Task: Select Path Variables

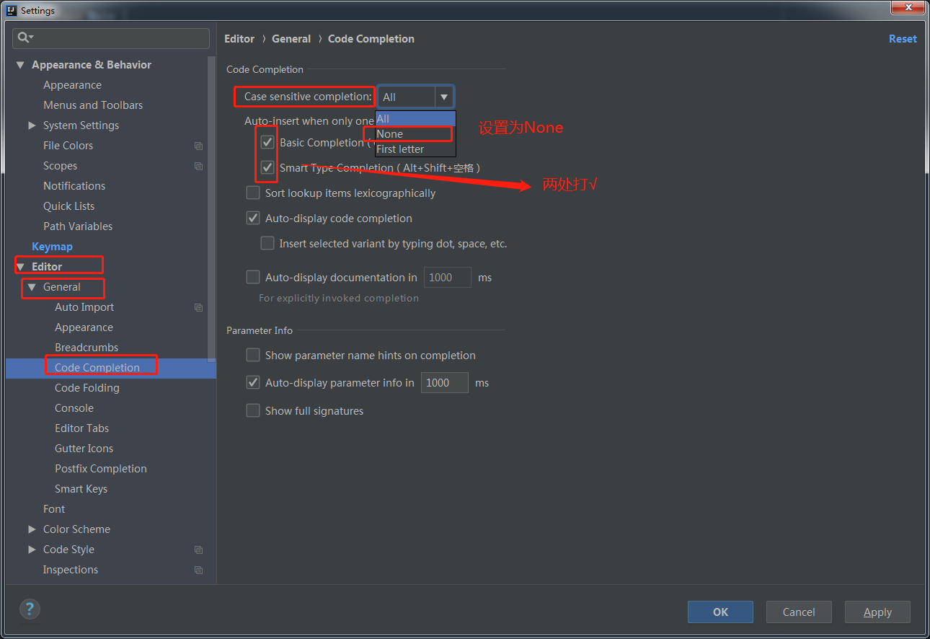Action: coord(78,226)
